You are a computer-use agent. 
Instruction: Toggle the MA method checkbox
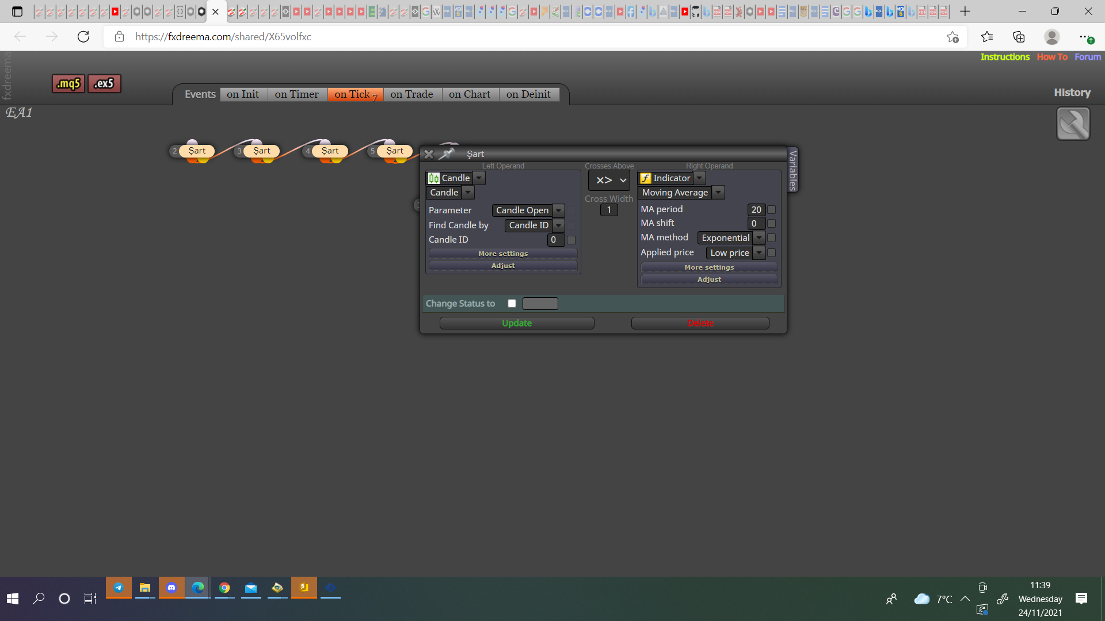[x=771, y=238]
